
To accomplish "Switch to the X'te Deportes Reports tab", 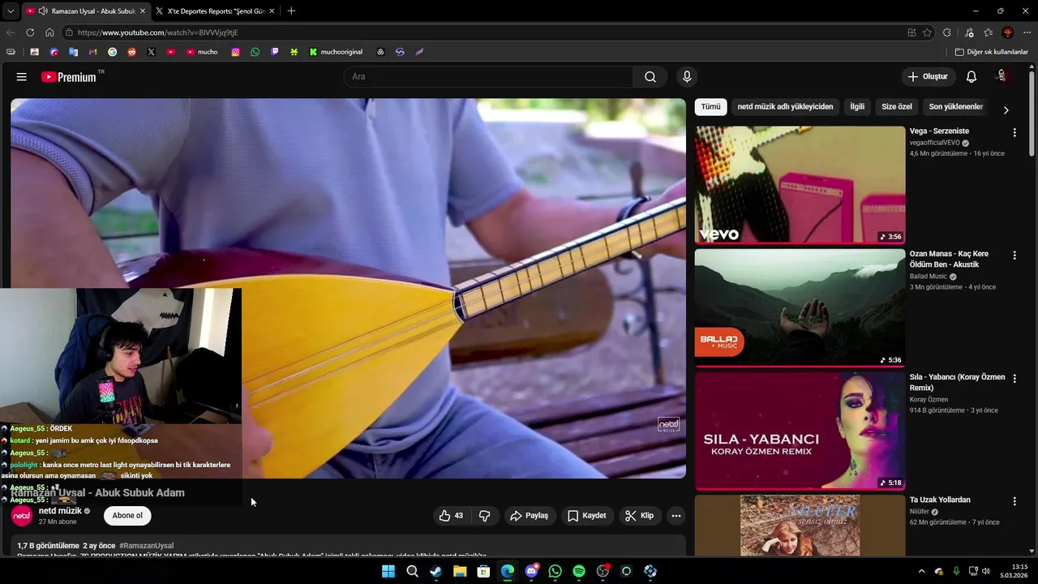I will point(215,11).
